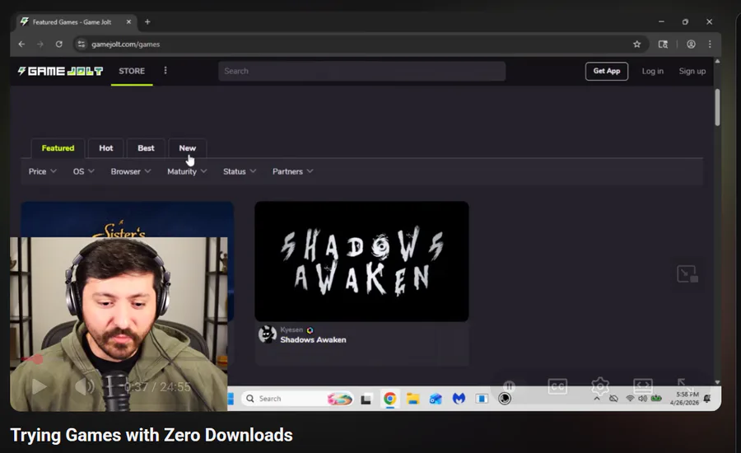Launch Malwarebytes from the taskbar

(x=459, y=399)
